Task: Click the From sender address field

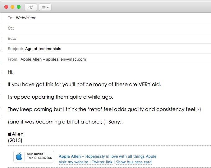Action: pos(53,59)
